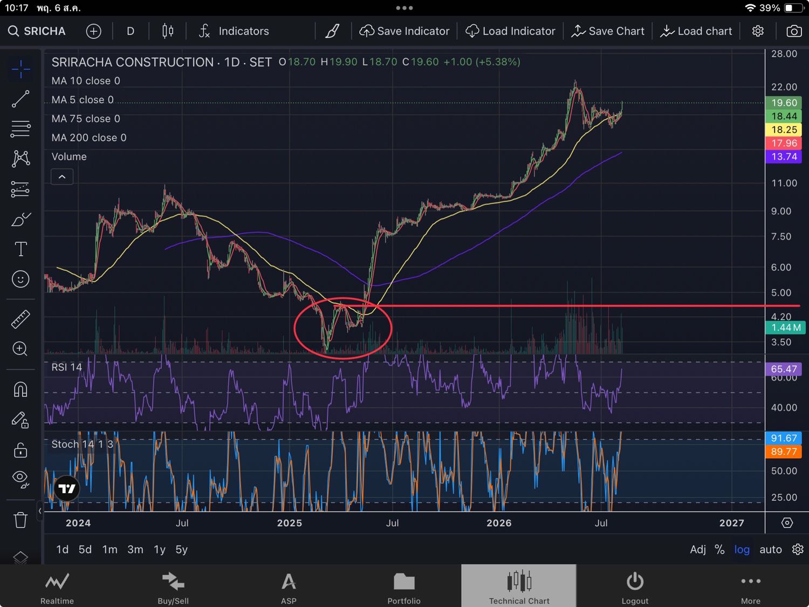This screenshot has width=809, height=607.
Task: Click the 19.60 current price label
Action: point(784,103)
